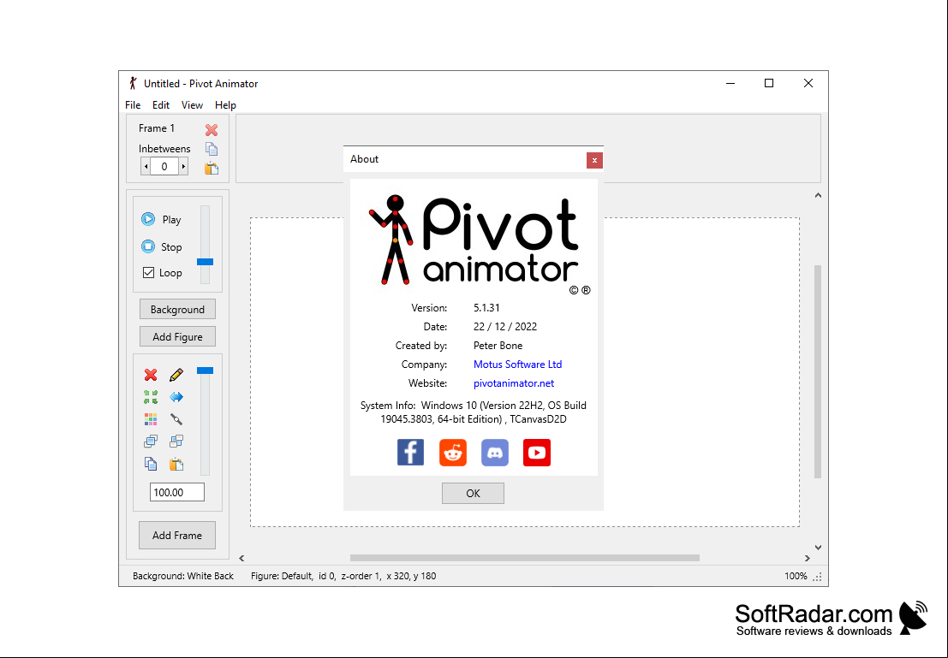The width and height of the screenshot is (948, 658).
Task: Click the horizontal scrollbar thumb of the canvas
Action: click(525, 558)
